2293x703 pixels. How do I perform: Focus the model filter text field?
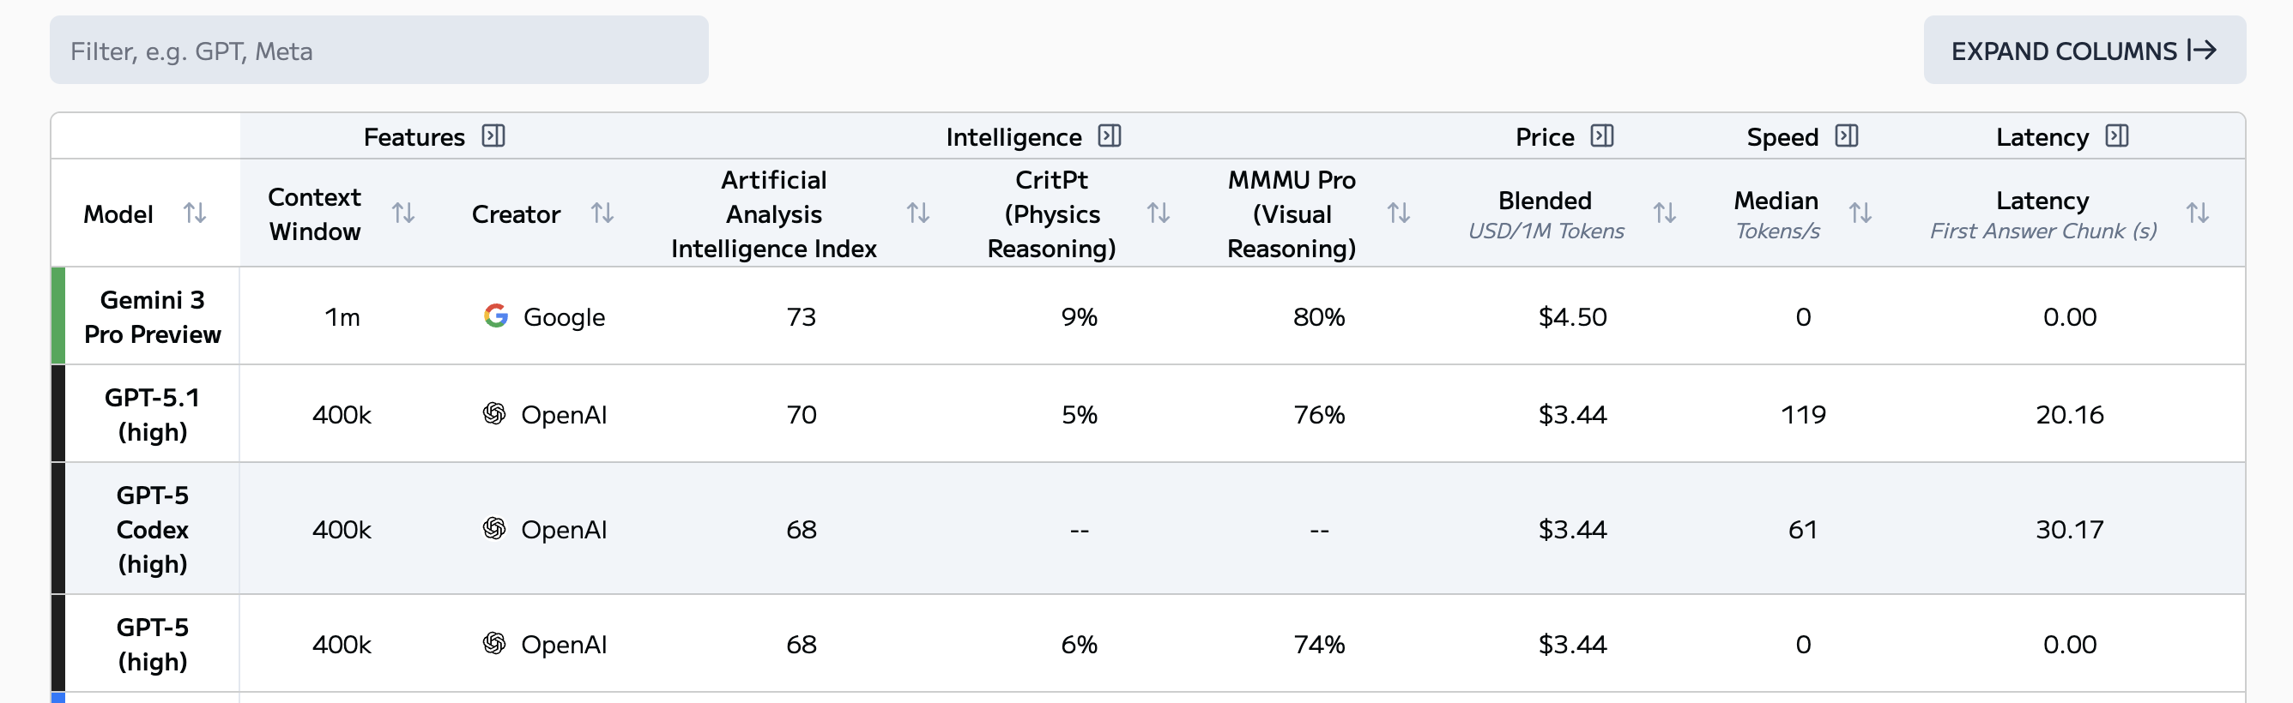point(378,51)
